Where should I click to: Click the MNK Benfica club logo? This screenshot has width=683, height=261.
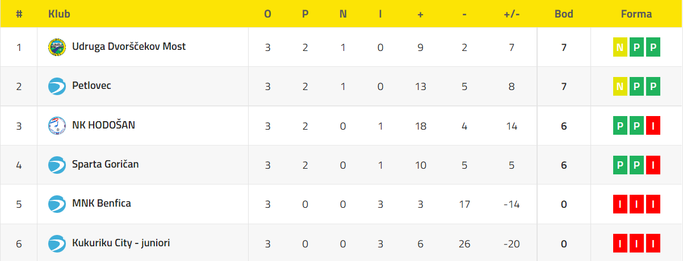(57, 204)
